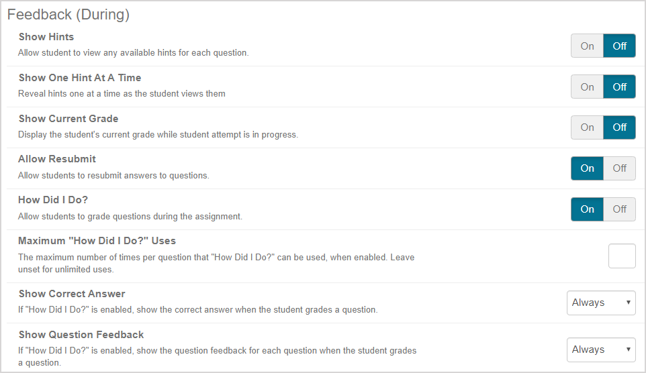Turn on Show Current Grade
Image resolution: width=646 pixels, height=373 pixels.
(587, 127)
